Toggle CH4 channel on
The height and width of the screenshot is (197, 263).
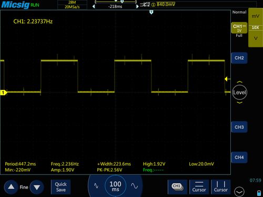click(239, 158)
